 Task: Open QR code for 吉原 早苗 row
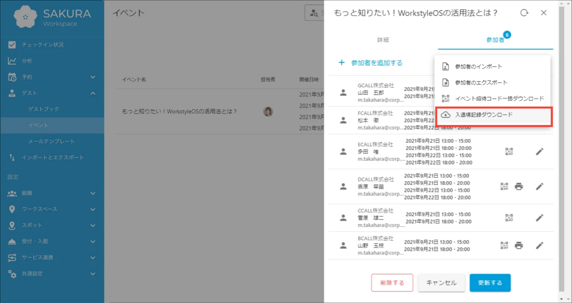(504, 186)
